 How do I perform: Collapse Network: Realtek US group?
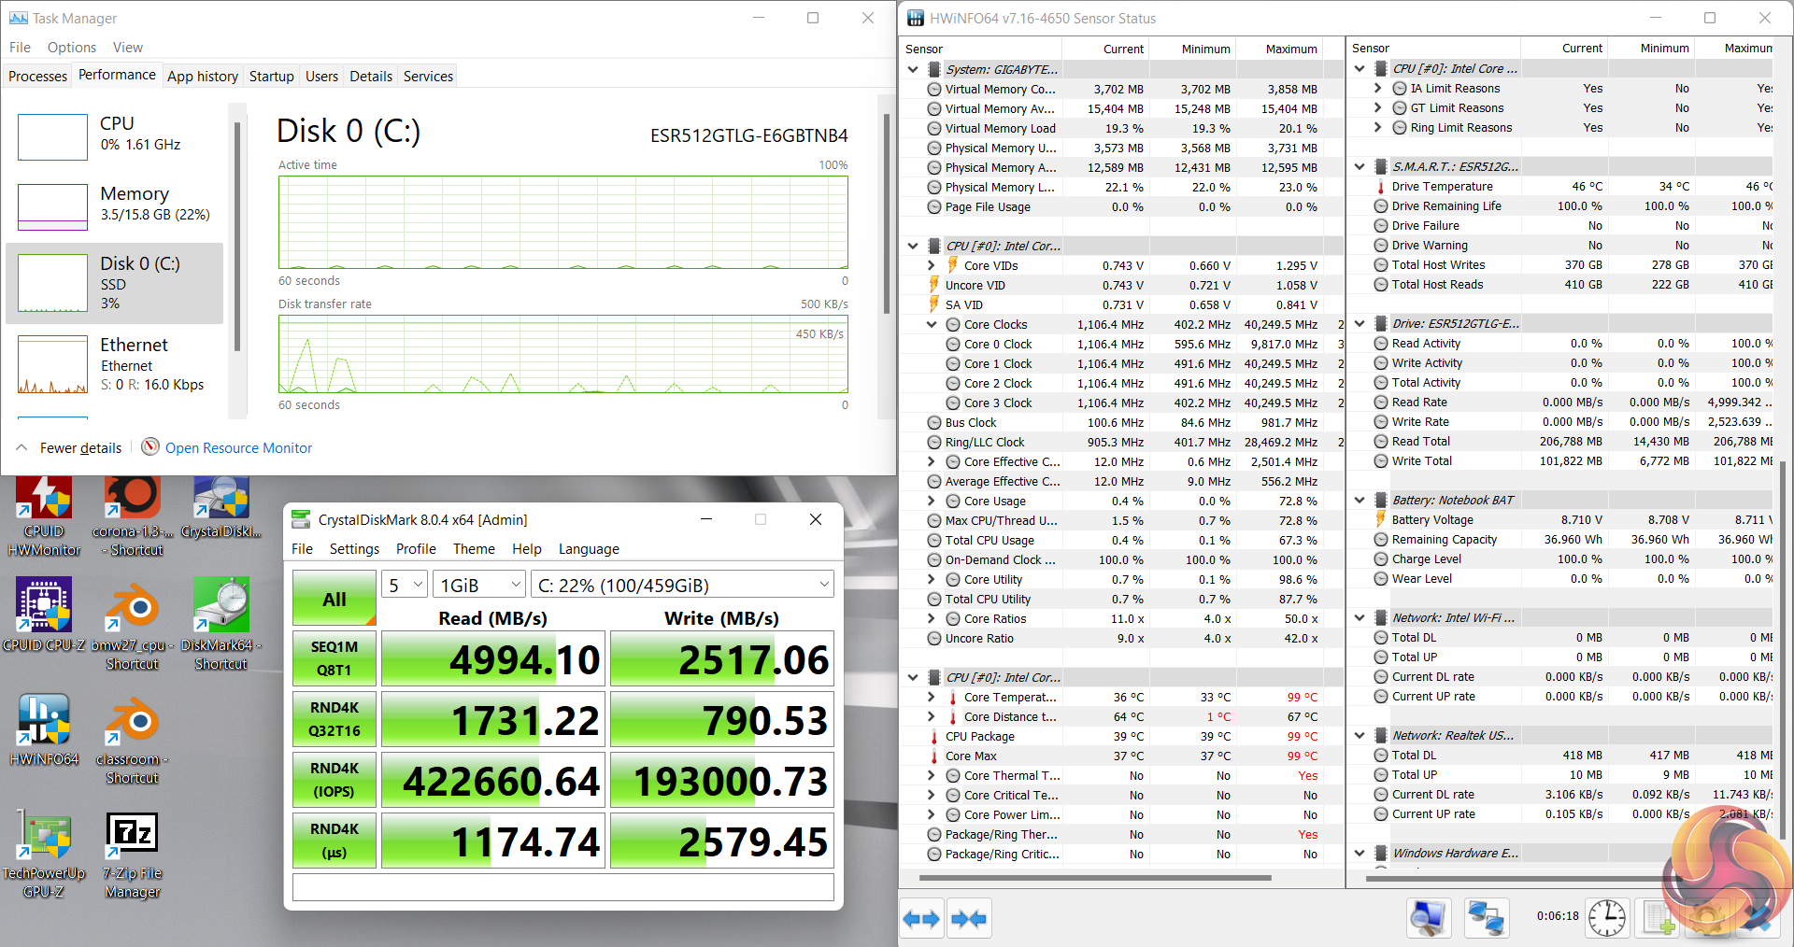coord(1360,735)
